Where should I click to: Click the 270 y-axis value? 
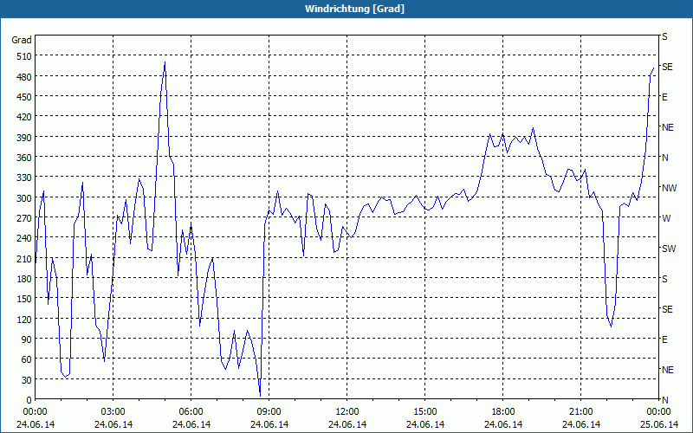(x=24, y=218)
